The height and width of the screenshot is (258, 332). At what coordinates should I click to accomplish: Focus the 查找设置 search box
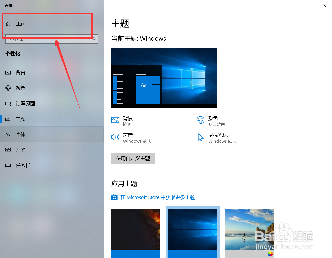52,39
